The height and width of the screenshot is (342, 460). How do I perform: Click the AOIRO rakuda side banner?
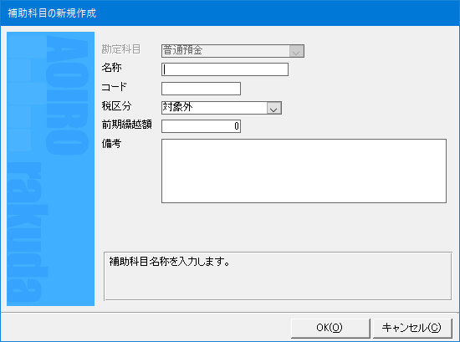[50, 169]
